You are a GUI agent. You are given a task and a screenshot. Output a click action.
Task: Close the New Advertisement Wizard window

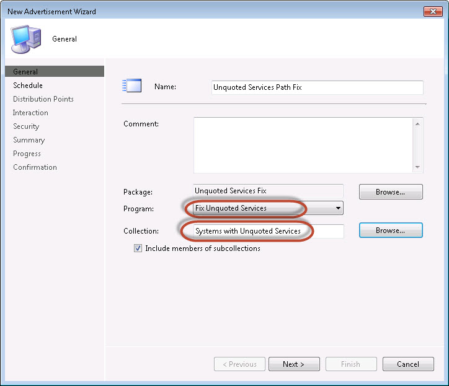point(433,11)
